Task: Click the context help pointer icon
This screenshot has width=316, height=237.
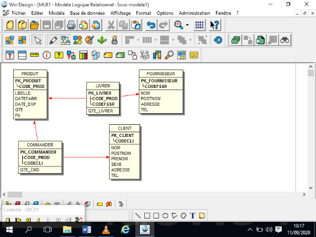Action: (x=214, y=25)
